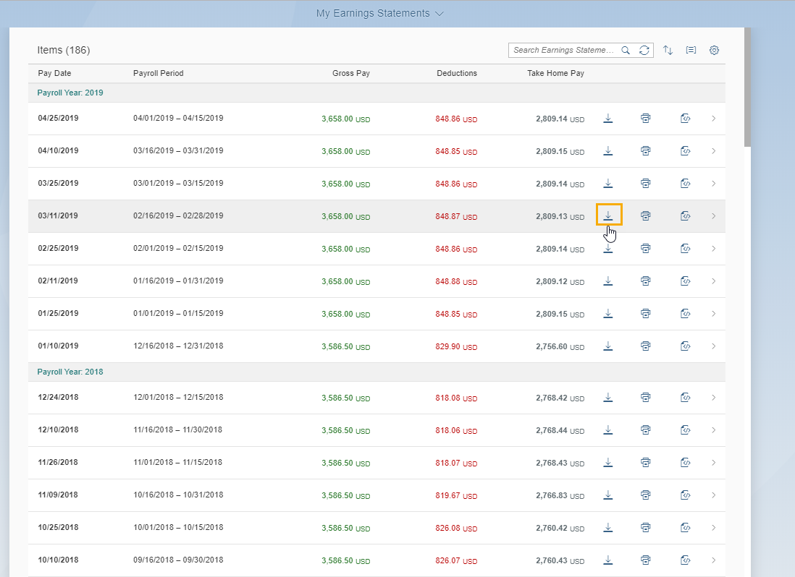Open code document icon for 11/26/2018 row

685,462
